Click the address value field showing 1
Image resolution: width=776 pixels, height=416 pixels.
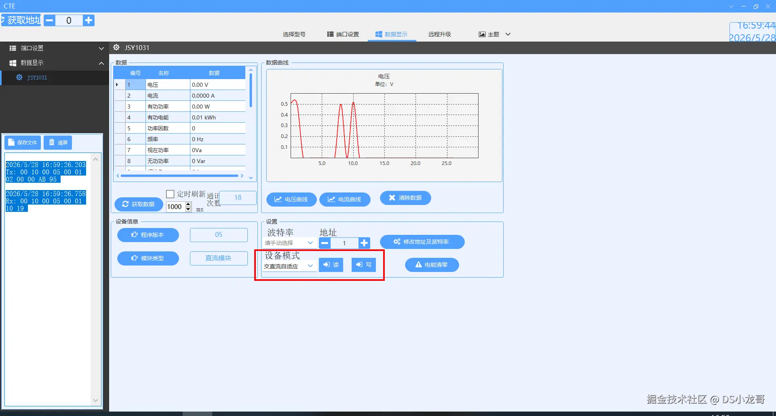click(344, 243)
